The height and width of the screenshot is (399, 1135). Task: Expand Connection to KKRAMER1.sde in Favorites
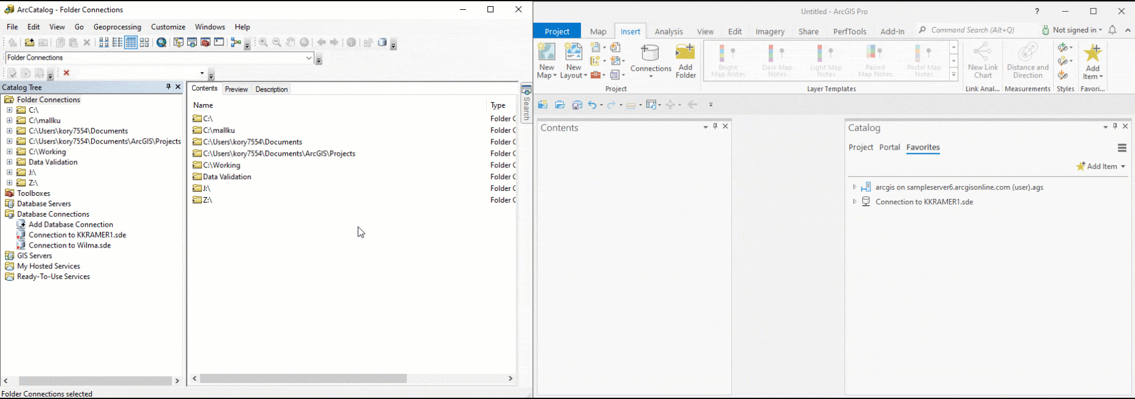pos(854,201)
